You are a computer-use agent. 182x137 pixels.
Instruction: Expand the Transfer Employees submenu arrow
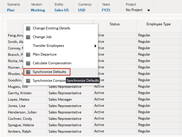pyautogui.click(x=95, y=46)
